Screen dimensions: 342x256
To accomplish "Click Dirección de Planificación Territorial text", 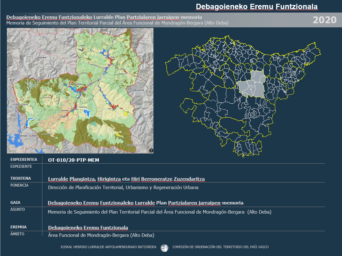I will pyautogui.click(x=123, y=188).
